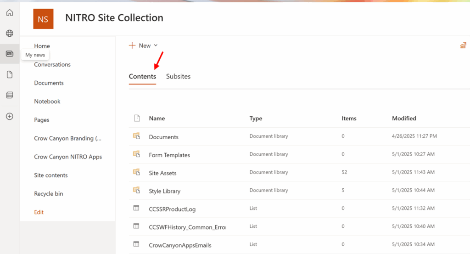470x254 pixels.
Task: Sort by the Name column header
Action: (157, 119)
